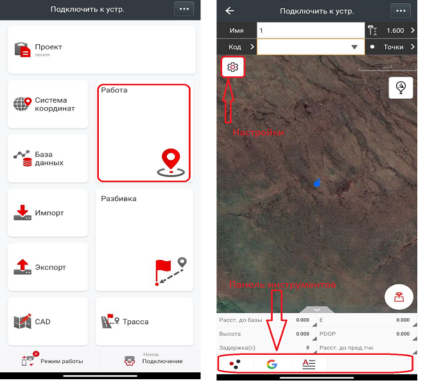Click the blue position marker on map
The image size is (425, 385).
pyautogui.click(x=317, y=183)
